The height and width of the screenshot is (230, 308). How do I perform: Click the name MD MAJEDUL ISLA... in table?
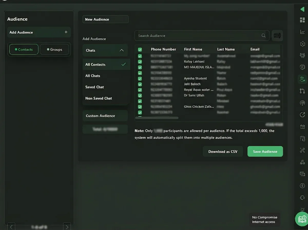pyautogui.click(x=199, y=67)
